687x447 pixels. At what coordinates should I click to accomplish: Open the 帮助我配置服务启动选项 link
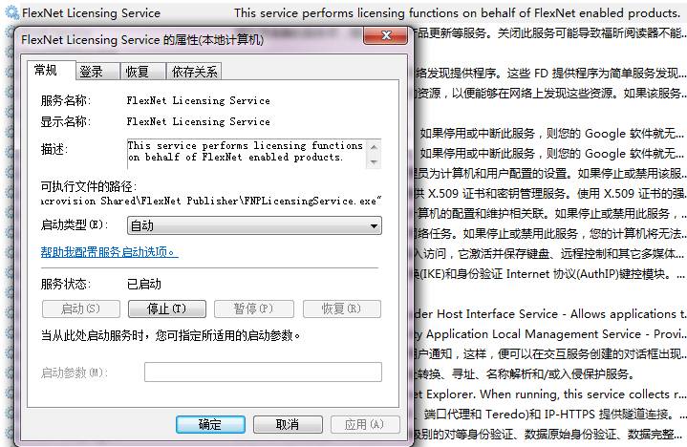click(109, 252)
